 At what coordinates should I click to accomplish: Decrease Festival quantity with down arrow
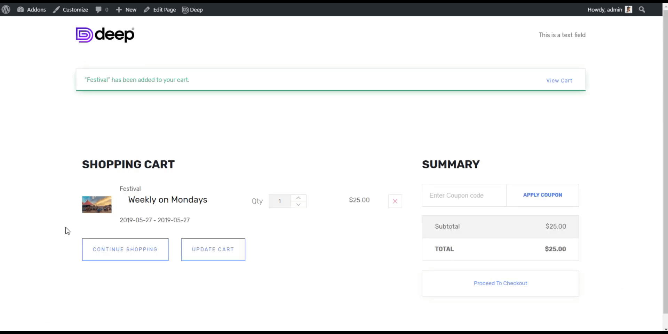[299, 205]
